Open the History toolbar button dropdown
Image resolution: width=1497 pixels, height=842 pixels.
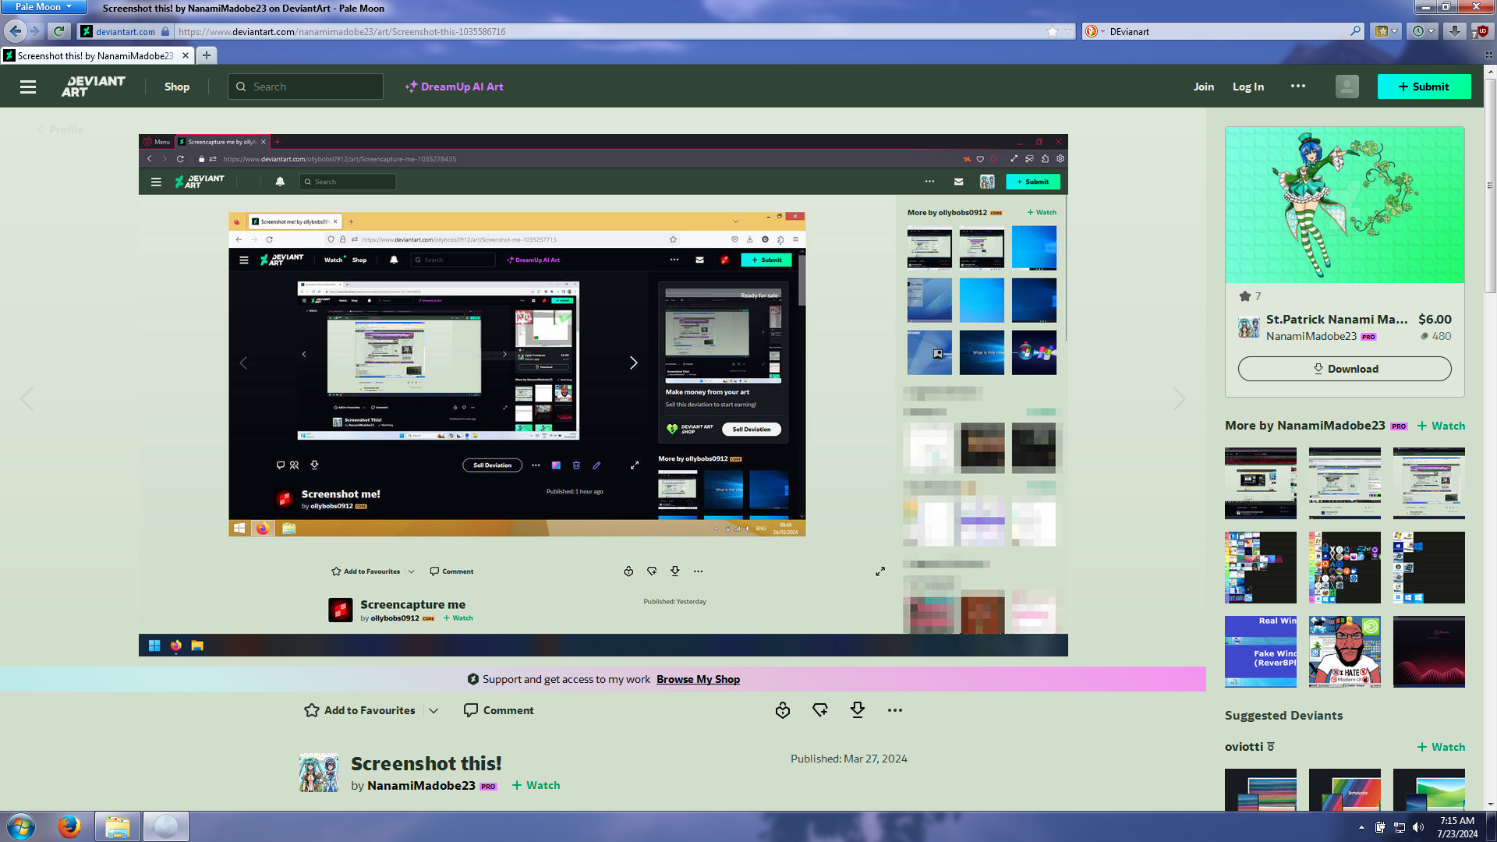1424,31
